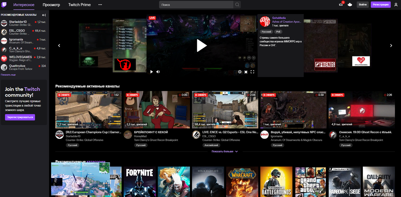The height and width of the screenshot is (197, 401).
Task: Click English tag Английский under ESL_CSGO
Action: [x=212, y=145]
